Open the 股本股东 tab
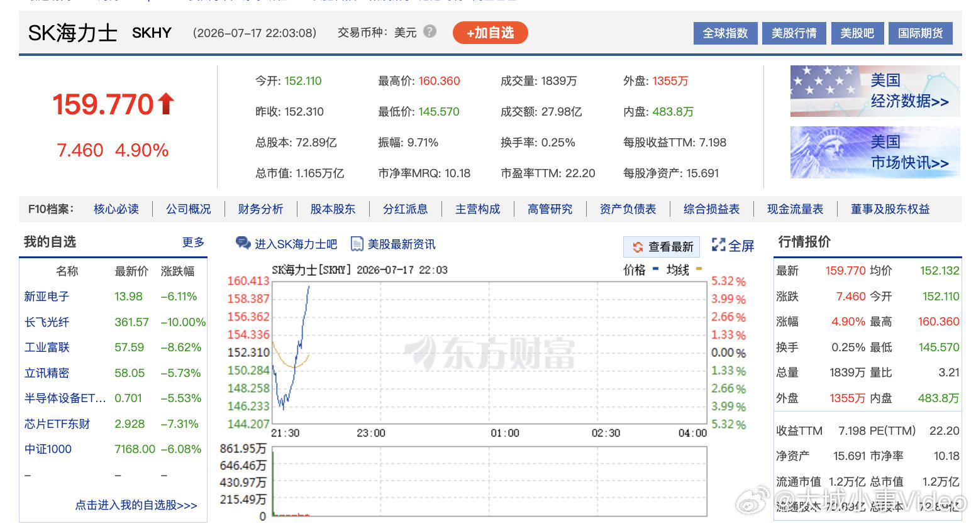Viewport: 976px width, 524px height. tap(333, 209)
